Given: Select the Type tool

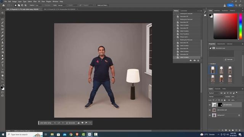Looking at the screenshot, I should (2, 65).
